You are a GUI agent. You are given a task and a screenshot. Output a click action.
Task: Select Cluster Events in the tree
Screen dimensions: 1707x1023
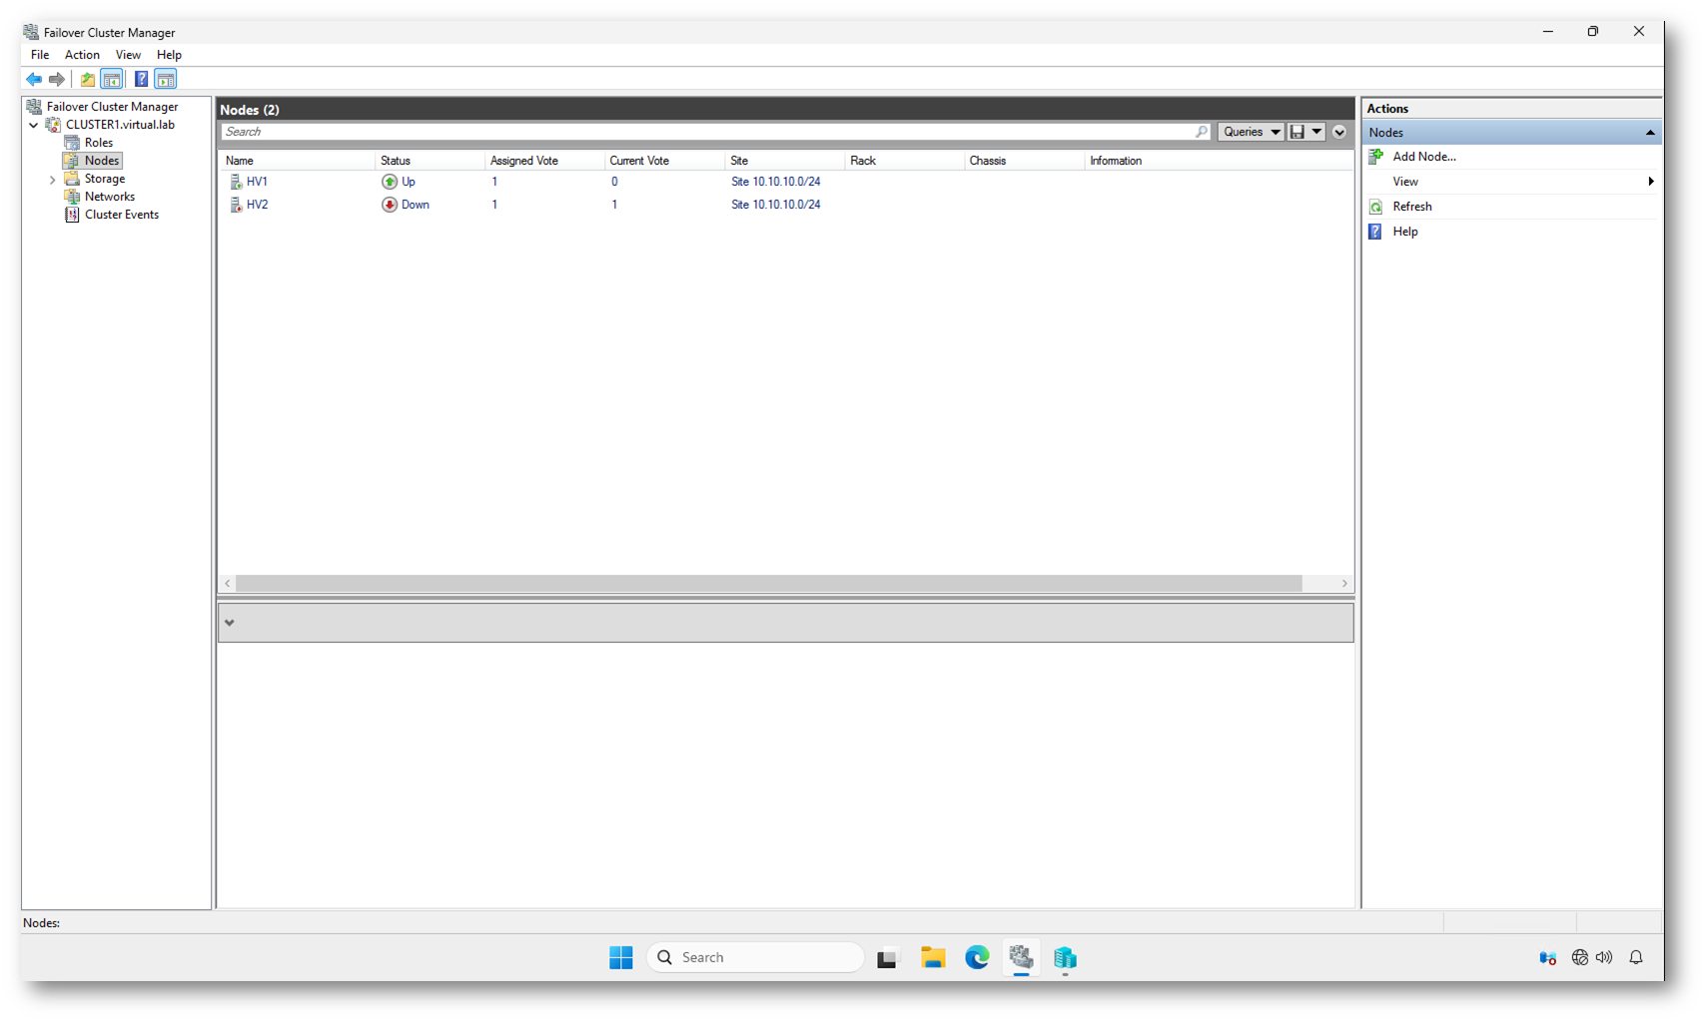121,215
